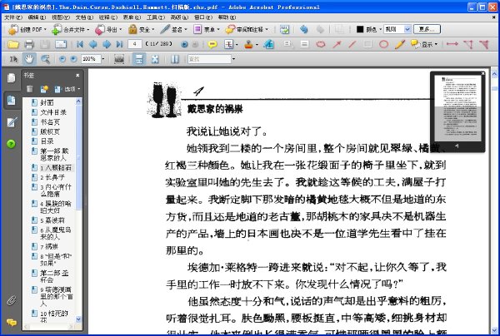500x336 pixels.
Task: Switch to fit page view
Action: (x=155, y=59)
